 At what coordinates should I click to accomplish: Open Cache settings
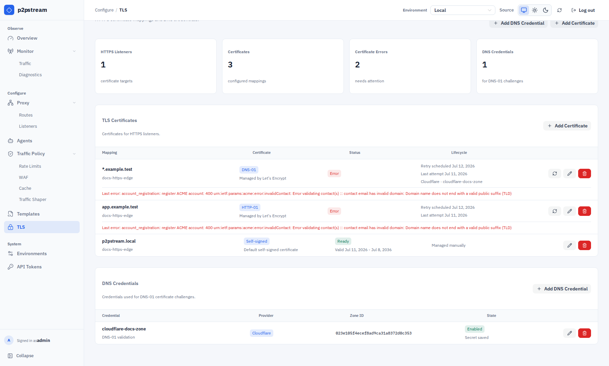click(25, 188)
